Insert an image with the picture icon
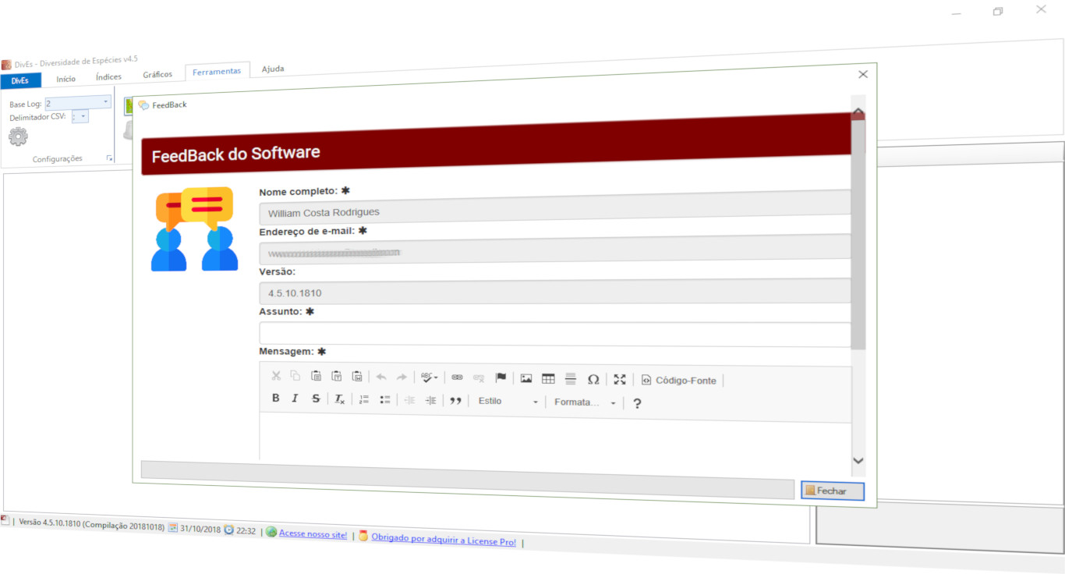1065x574 pixels. click(526, 378)
